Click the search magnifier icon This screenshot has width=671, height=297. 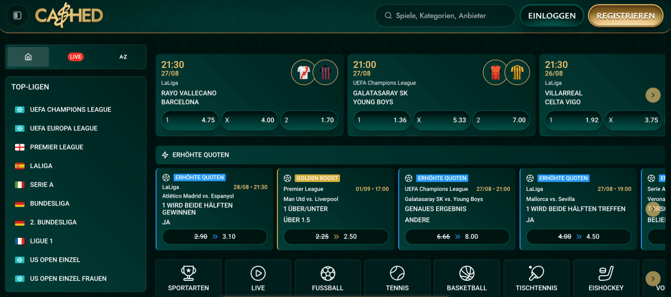coord(388,16)
